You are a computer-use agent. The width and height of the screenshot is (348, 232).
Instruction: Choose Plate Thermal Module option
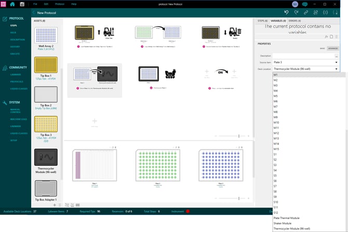[x=309, y=218]
